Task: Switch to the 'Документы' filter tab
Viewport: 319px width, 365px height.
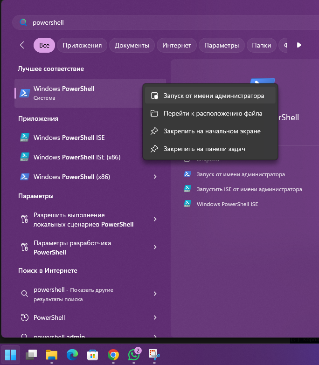Action: coord(132,45)
